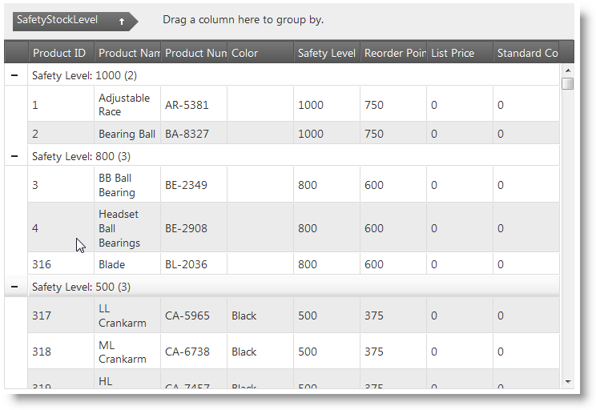Viewport: 596px width, 410px height.
Task: Select the Headset Ball Bearings row
Action: pyautogui.click(x=240, y=228)
